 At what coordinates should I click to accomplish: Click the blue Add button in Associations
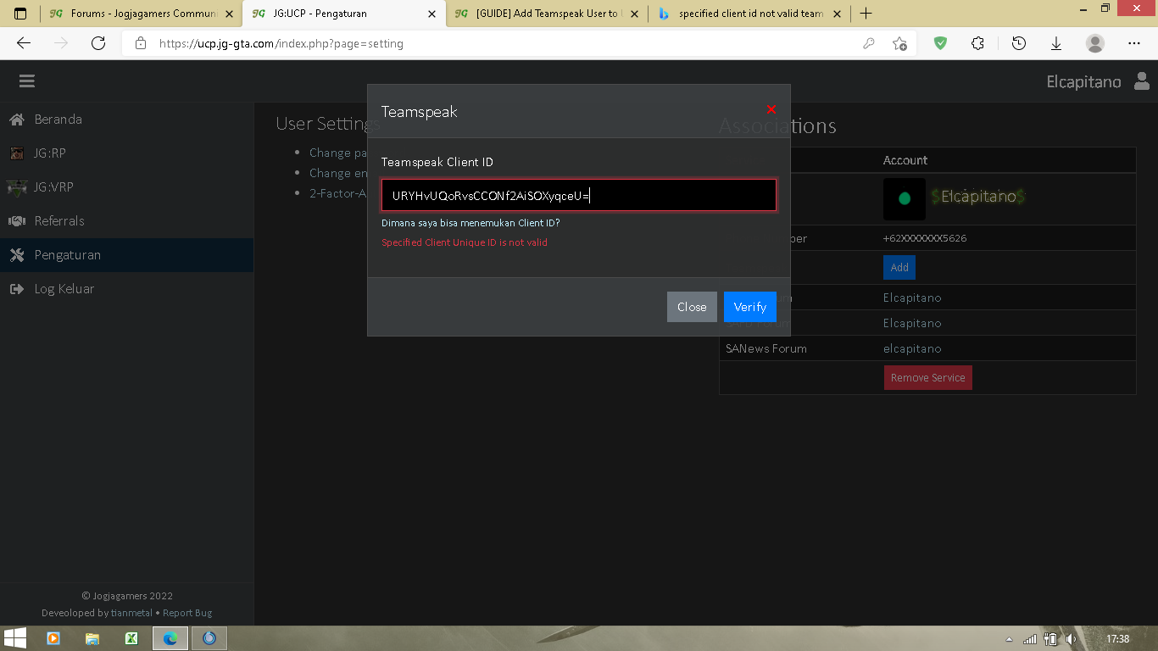pos(899,267)
